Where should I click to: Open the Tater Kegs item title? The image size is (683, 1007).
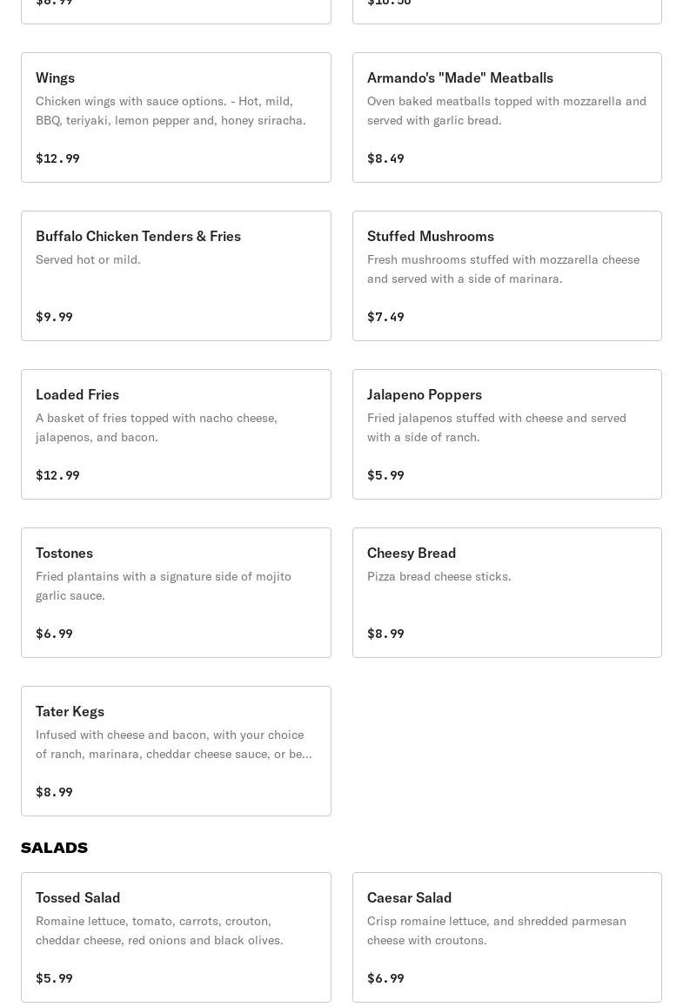[70, 711]
